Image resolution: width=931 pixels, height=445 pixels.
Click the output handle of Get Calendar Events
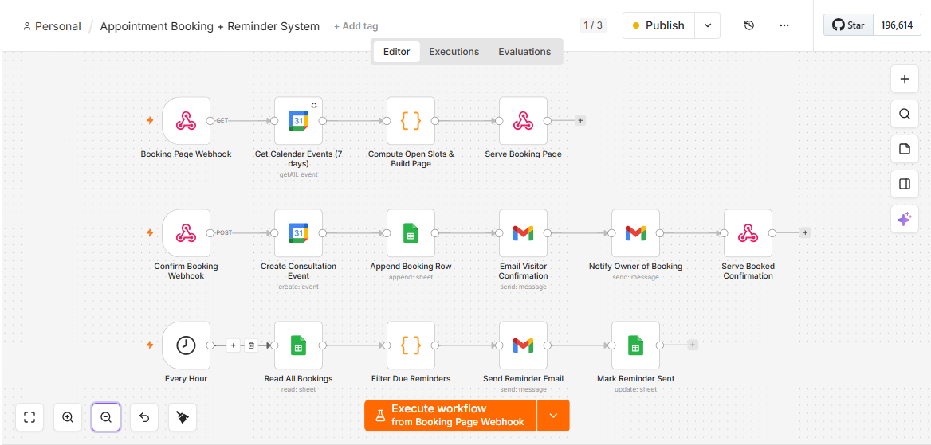(322, 121)
